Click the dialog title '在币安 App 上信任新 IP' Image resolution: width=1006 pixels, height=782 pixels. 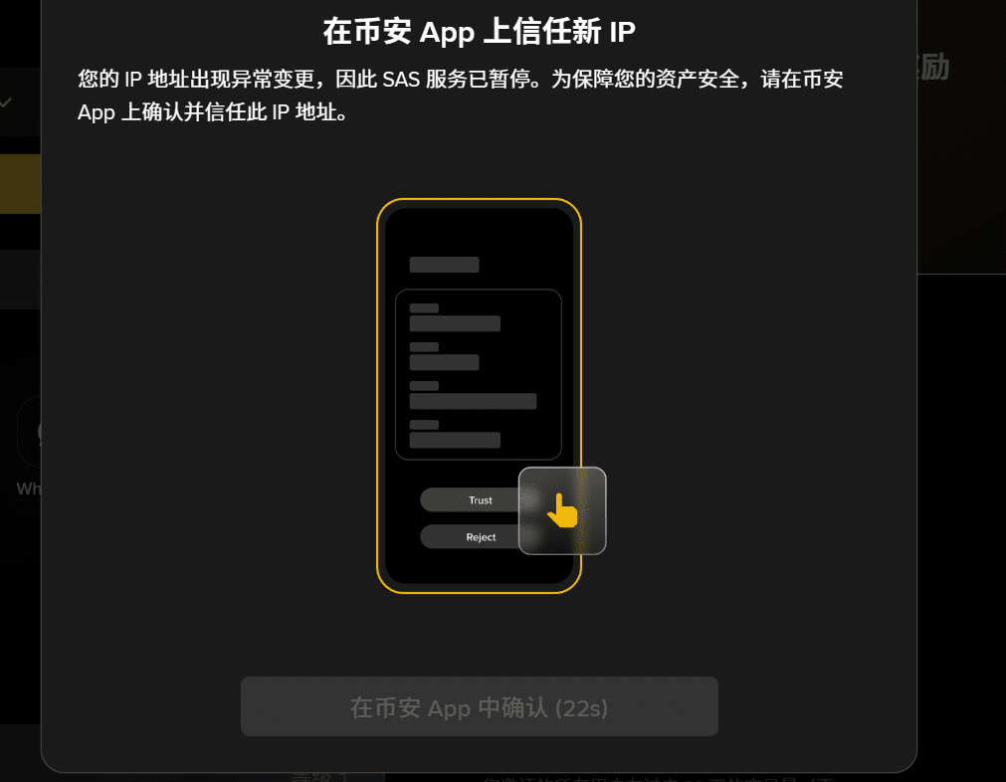click(x=479, y=32)
